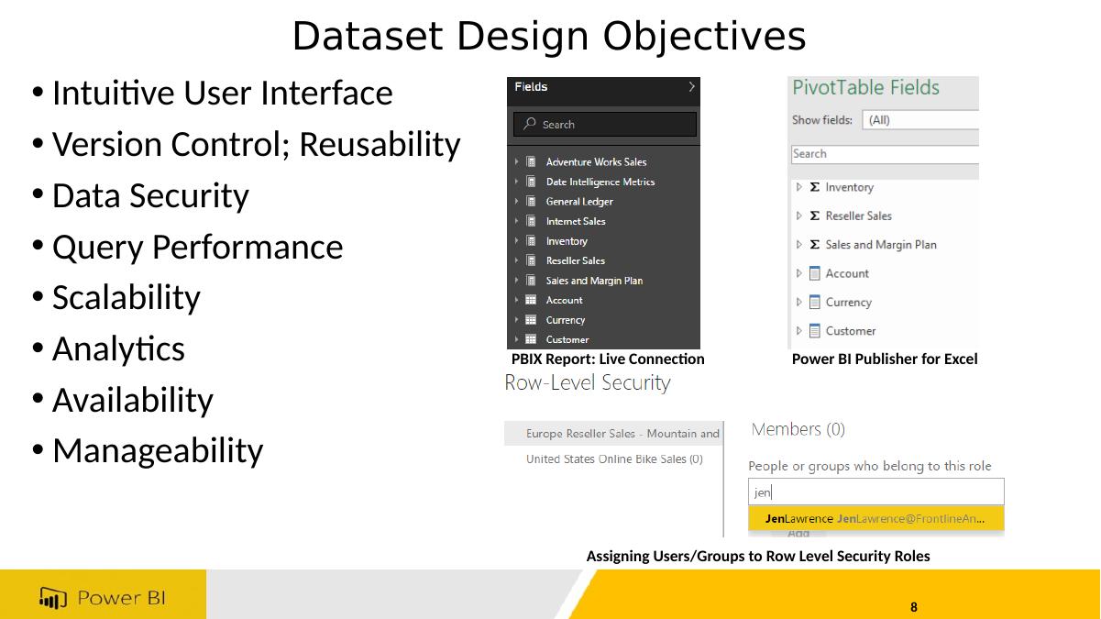Expand Currency arrow in PivotTable Fields
This screenshot has width=1101, height=619.
coord(799,302)
